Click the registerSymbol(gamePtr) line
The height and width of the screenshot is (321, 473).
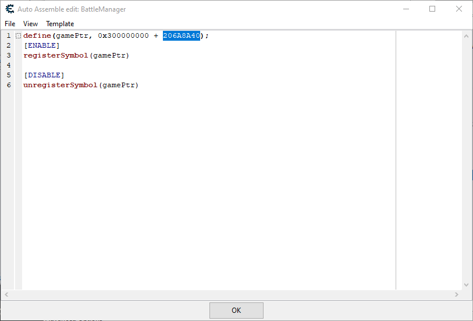(x=76, y=55)
